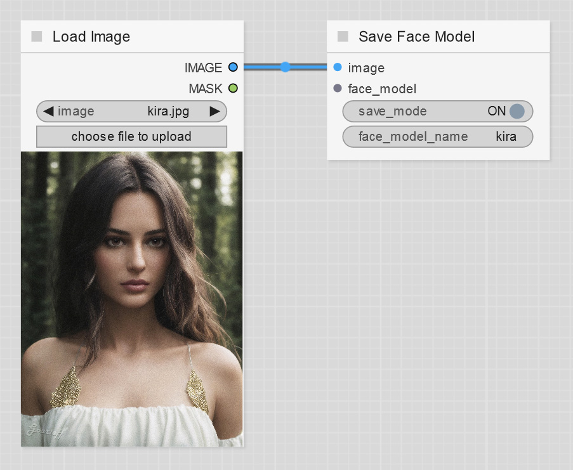
Task: Click the IMAGE output label text
Action: [x=203, y=68]
